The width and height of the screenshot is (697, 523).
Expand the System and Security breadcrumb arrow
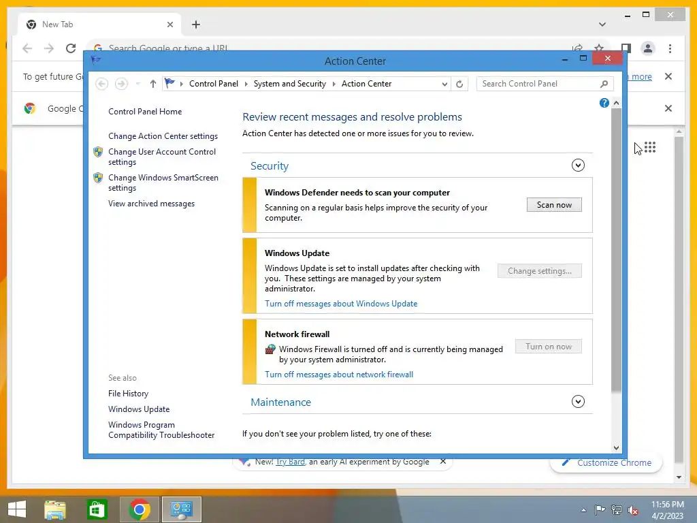(x=334, y=84)
